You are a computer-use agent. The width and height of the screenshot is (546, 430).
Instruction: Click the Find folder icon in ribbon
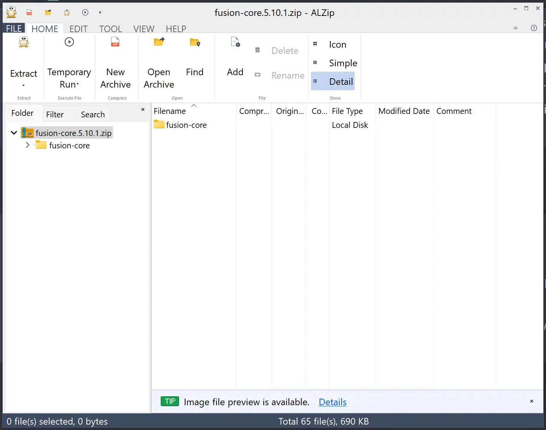tap(195, 42)
